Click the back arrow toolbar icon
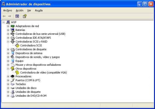This screenshot has height=109, width=155. click(x=4, y=16)
